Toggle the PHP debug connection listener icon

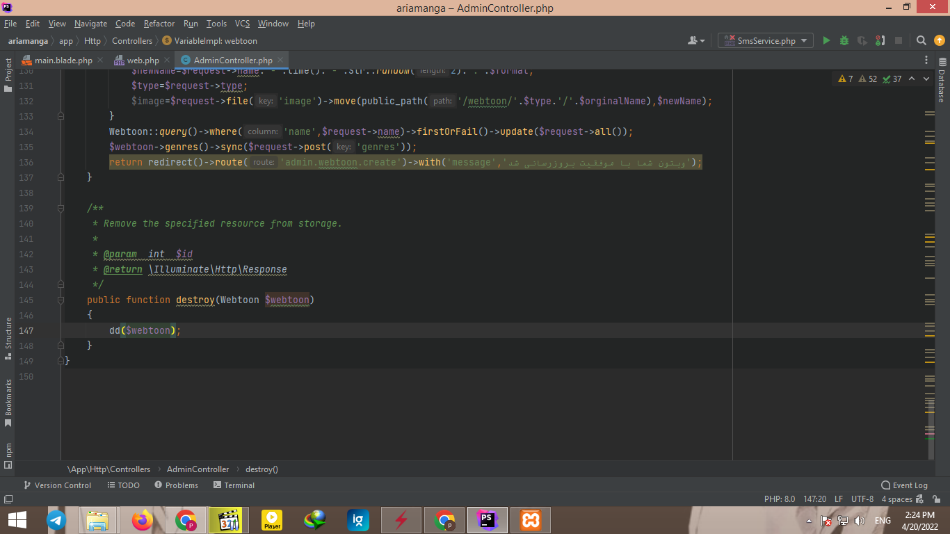pyautogui.click(x=880, y=41)
